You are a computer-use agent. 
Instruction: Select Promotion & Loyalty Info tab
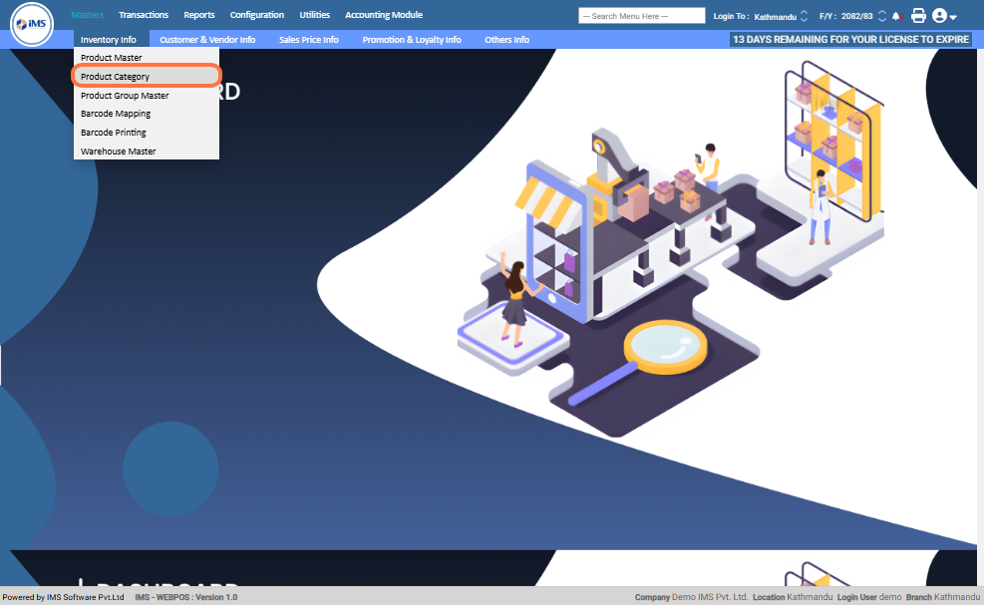(412, 40)
